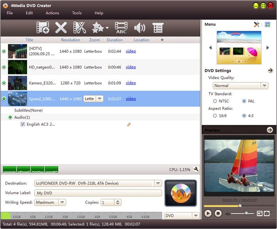
Task: Click the Volume Label input field
Action: point(98,193)
